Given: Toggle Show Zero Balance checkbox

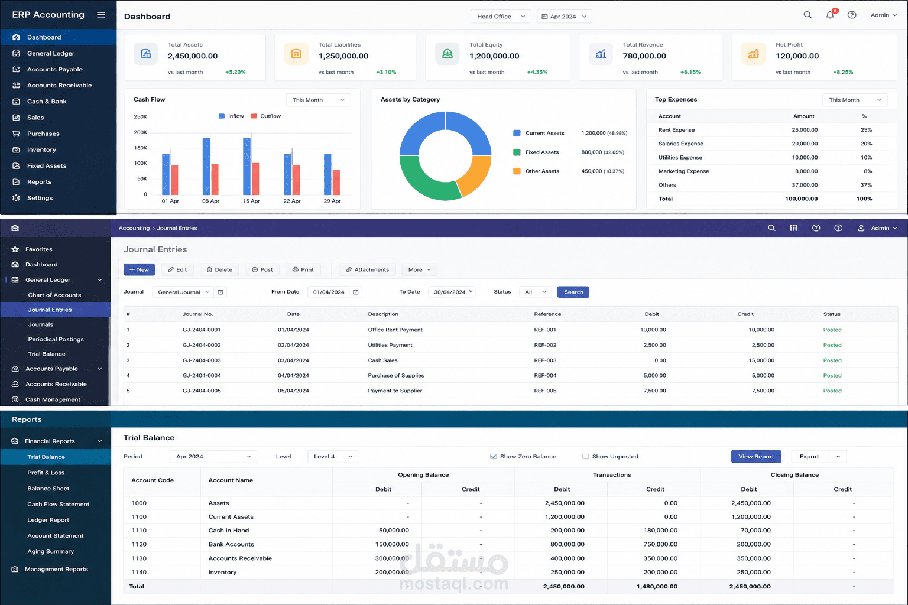Looking at the screenshot, I should pyautogui.click(x=494, y=457).
